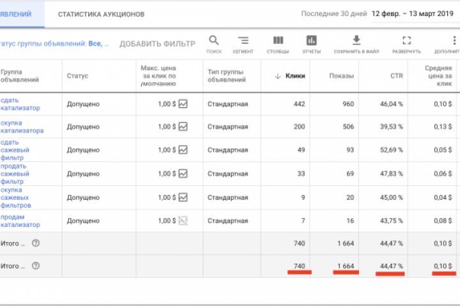This screenshot has width=460, height=306.
Task: Click the Поиск magnifier icon
Action: tap(214, 41)
